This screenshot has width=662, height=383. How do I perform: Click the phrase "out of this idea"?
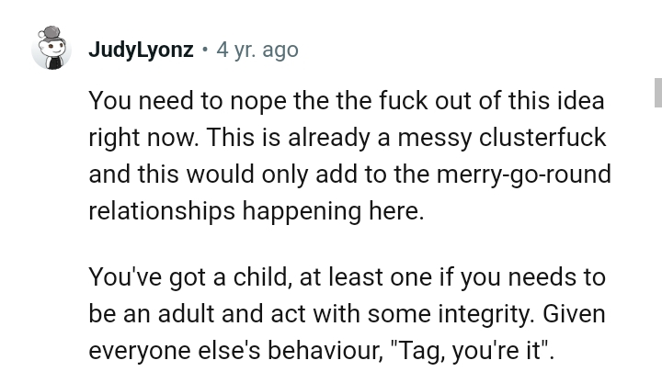[x=519, y=101]
